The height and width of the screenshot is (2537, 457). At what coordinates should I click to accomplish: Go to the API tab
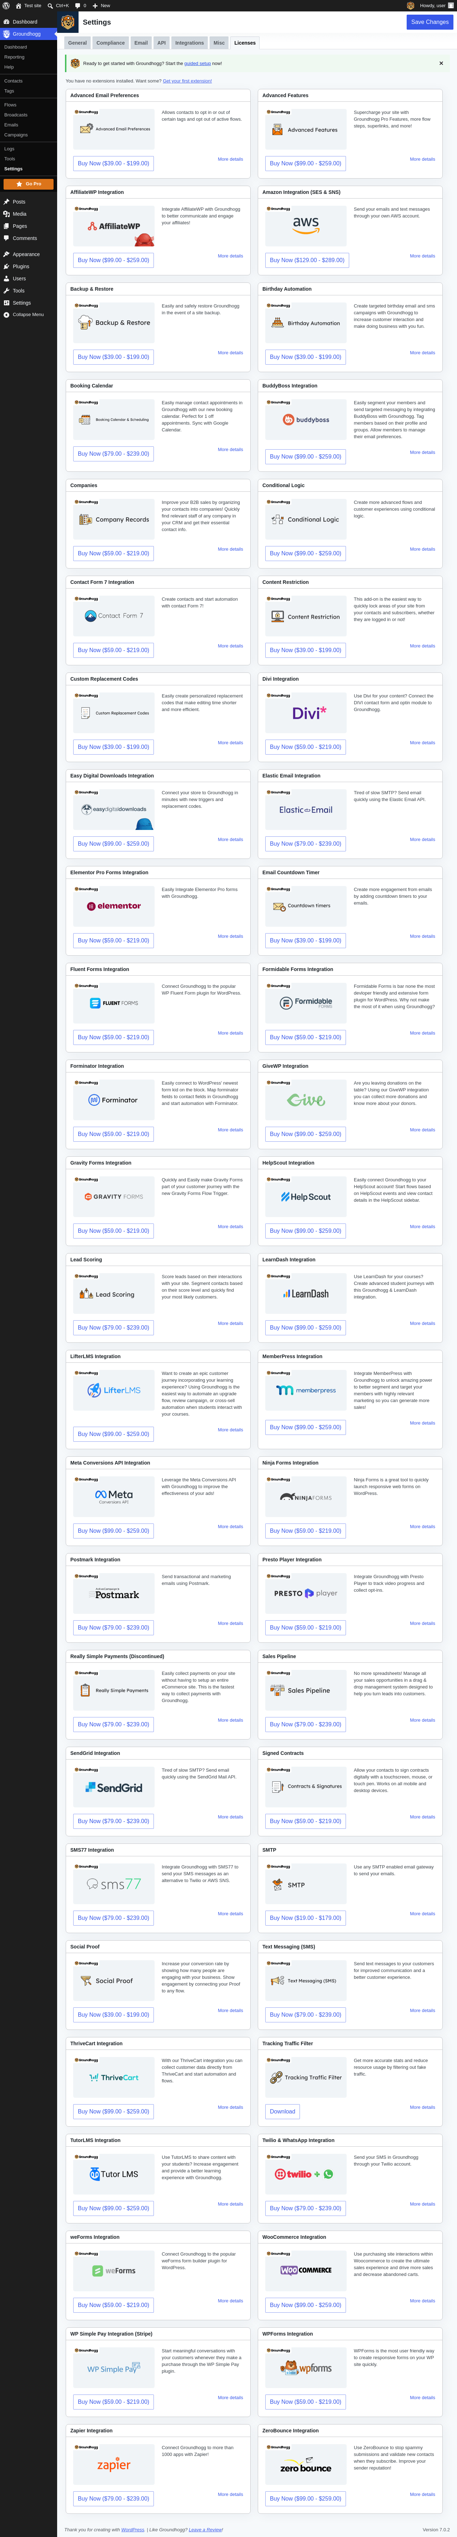pyautogui.click(x=161, y=42)
